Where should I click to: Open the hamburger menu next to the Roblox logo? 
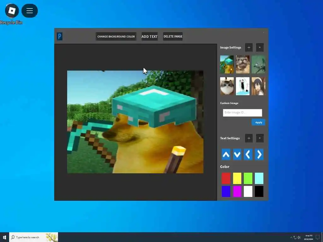[x=29, y=10]
